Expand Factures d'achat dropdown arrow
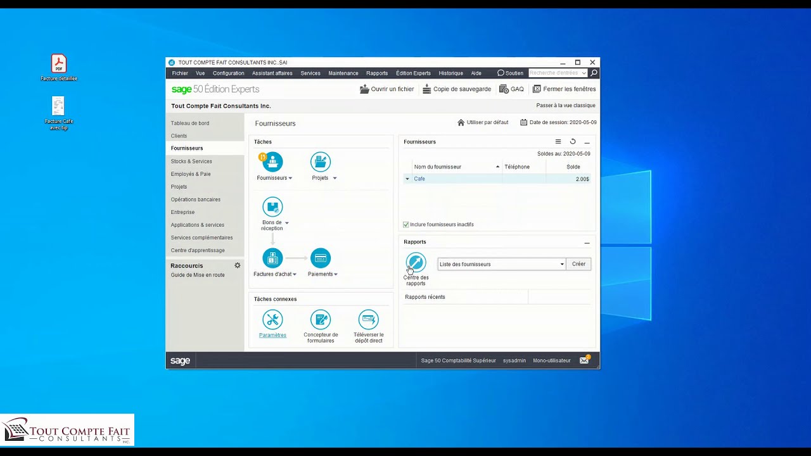The image size is (811, 456). [x=295, y=274]
